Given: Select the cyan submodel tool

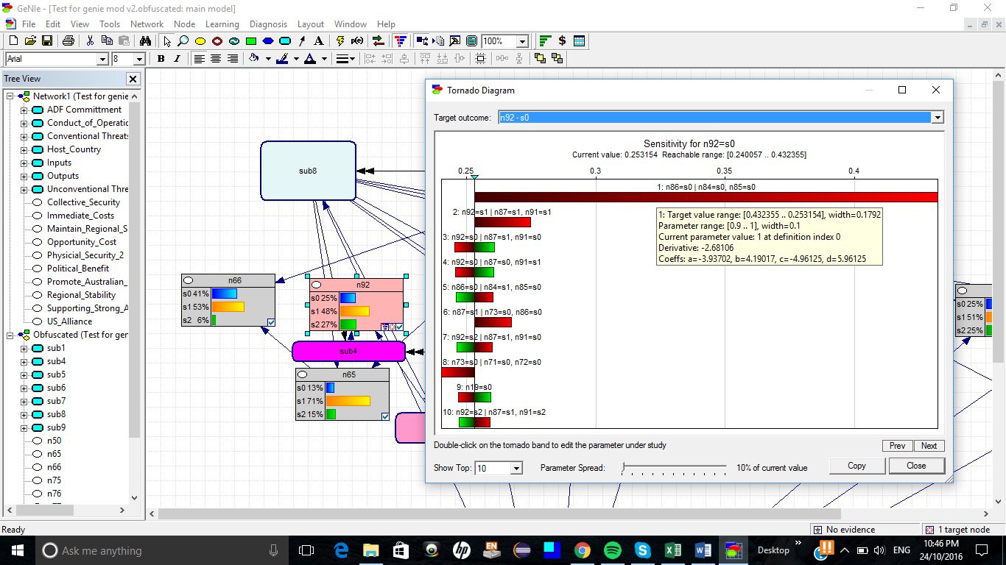Looking at the screenshot, I should 285,41.
